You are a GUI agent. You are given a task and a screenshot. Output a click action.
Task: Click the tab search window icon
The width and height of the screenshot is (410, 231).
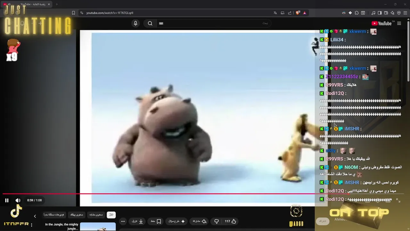(x=363, y=13)
